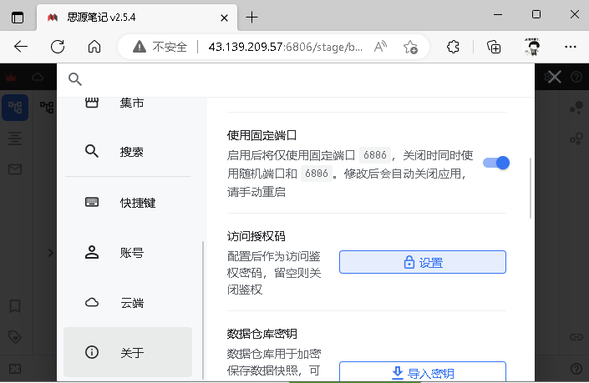Open the inbox mail icon in left dock
Image resolution: width=589 pixels, height=383 pixels.
(15, 169)
